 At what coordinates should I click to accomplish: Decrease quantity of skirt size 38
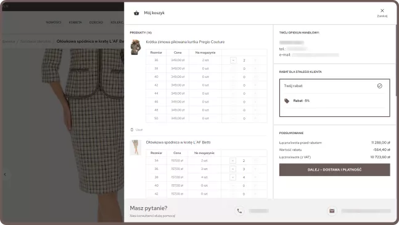[x=232, y=177]
